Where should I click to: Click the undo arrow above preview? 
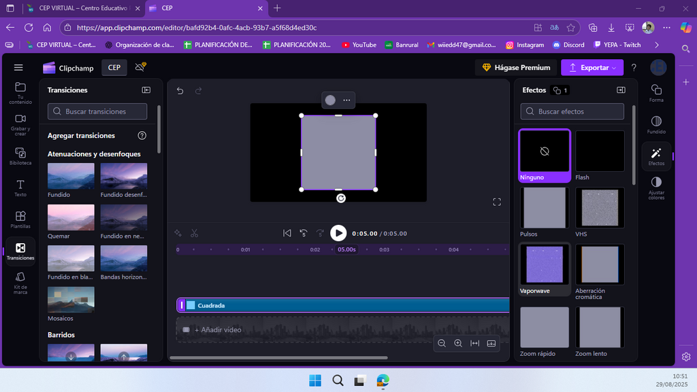(x=180, y=90)
